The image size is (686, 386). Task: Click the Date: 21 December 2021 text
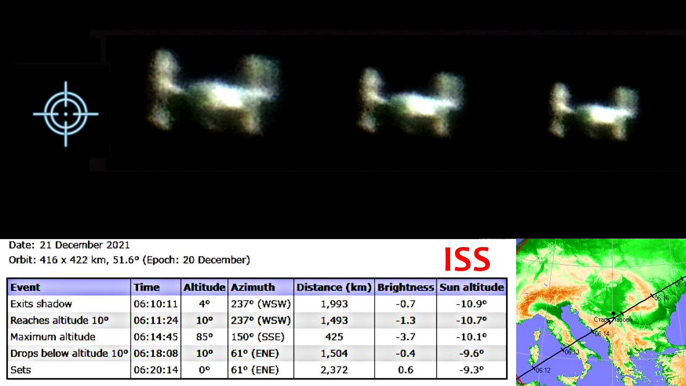pos(69,246)
